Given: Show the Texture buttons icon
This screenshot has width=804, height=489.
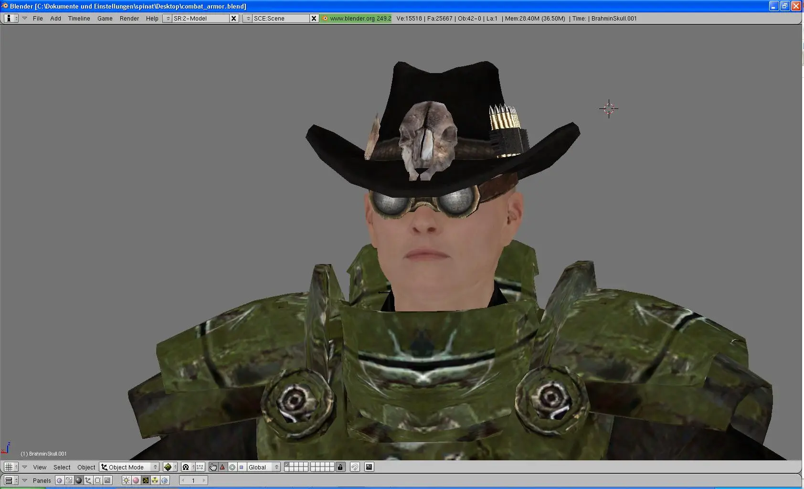Looking at the screenshot, I should pyautogui.click(x=145, y=480).
